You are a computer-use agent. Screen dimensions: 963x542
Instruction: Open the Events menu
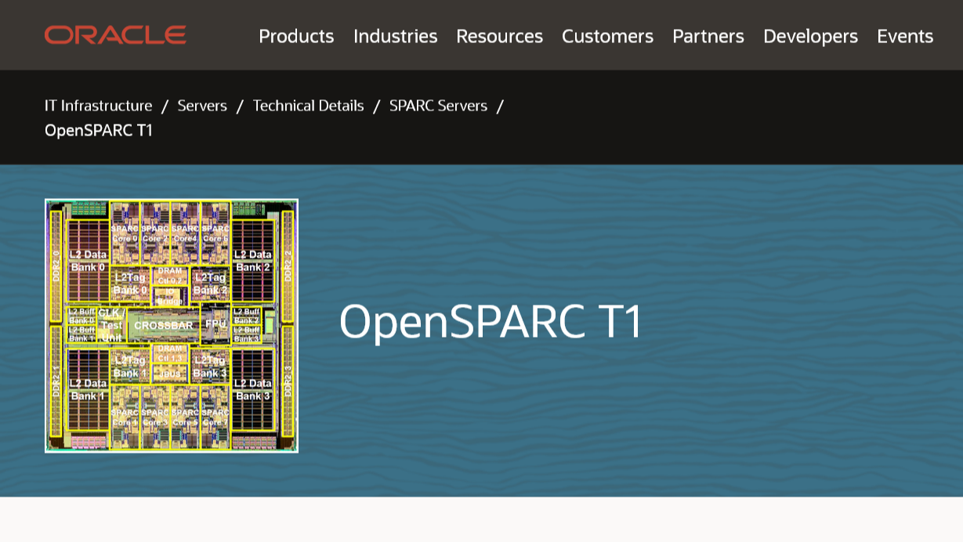point(905,36)
